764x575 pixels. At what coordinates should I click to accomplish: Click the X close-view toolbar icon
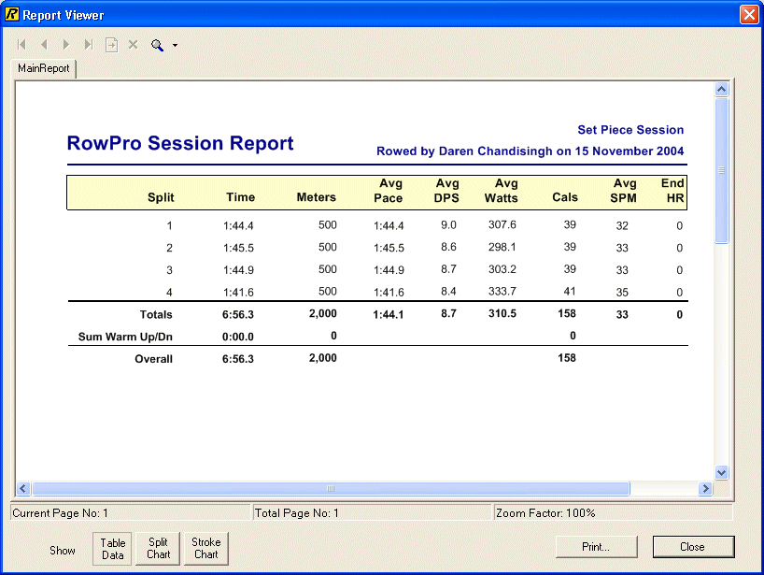[x=133, y=45]
